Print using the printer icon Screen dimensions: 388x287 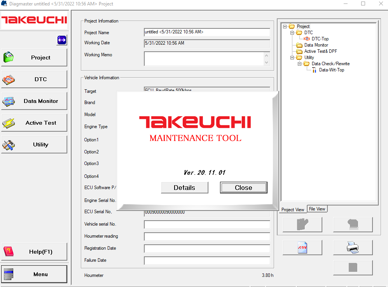353,247
